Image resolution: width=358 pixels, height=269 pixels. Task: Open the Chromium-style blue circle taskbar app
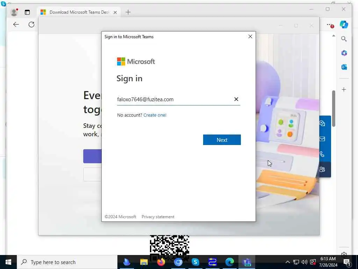point(178,262)
